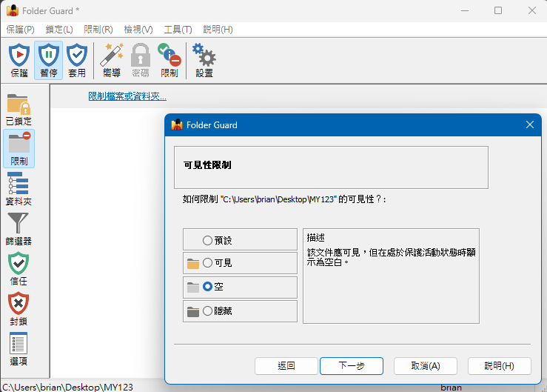This screenshot has width=547, height=392.
Task: Click the 保護 (Protect) toolbar icon
Action: coord(19,59)
